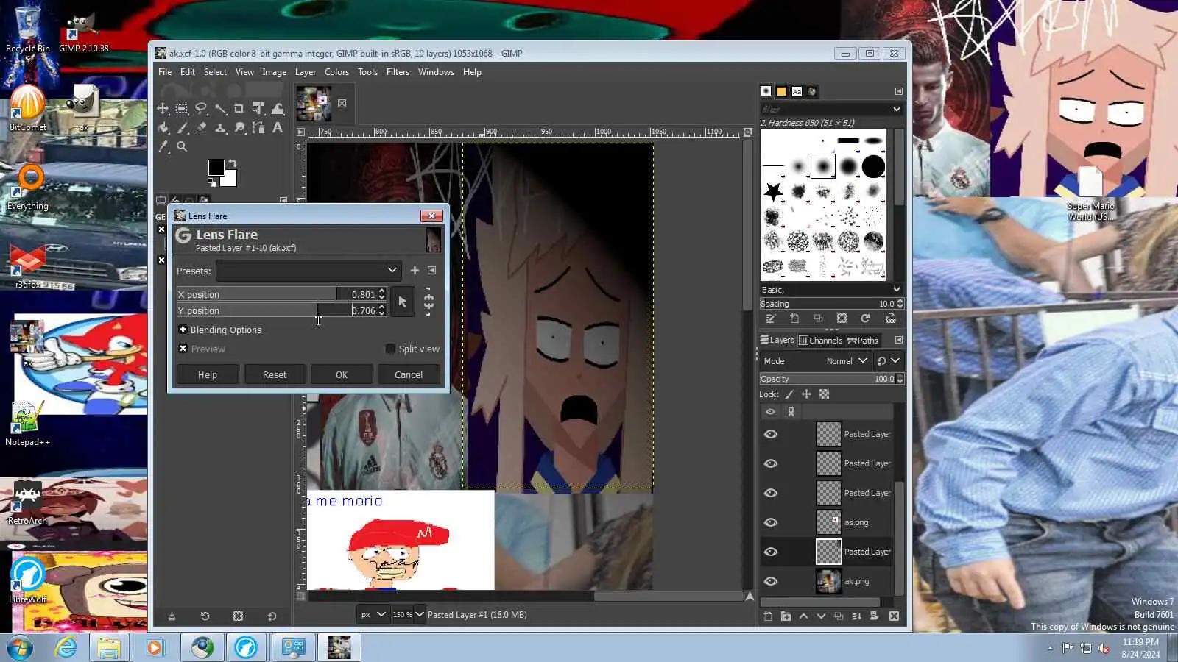
Task: Select the Eraser tool
Action: 201,128
